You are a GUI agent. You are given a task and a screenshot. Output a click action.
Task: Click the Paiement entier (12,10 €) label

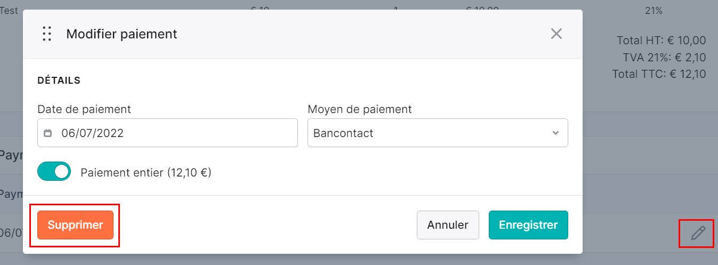[x=146, y=173]
